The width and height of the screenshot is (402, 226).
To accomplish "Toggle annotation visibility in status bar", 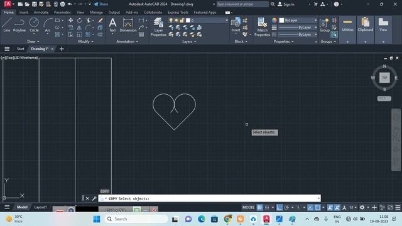I will (x=330, y=207).
